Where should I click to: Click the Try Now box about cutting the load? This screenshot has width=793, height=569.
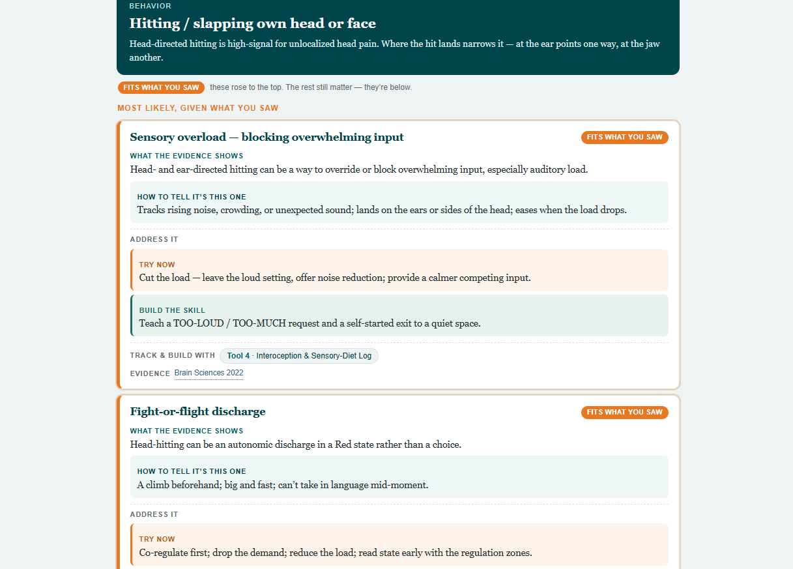(399, 270)
